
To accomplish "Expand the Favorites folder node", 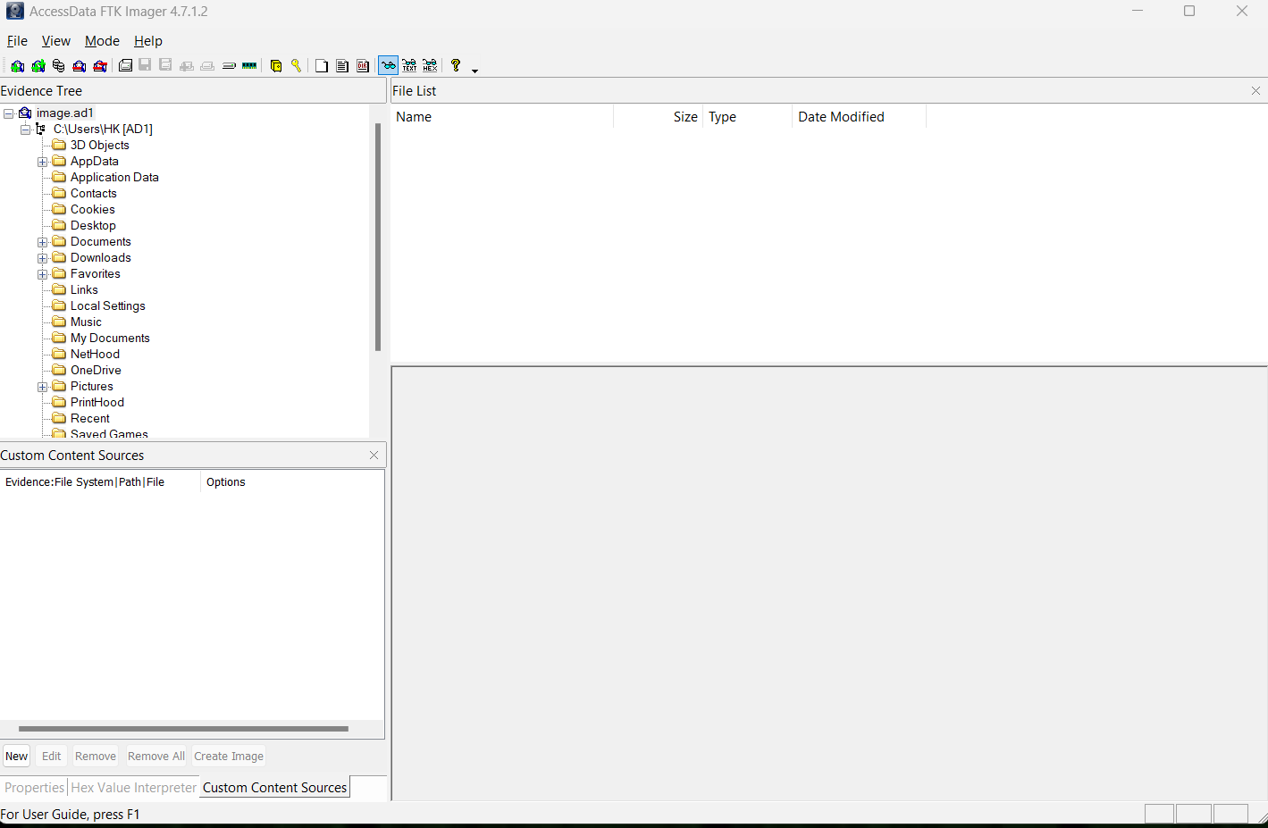I will point(42,274).
